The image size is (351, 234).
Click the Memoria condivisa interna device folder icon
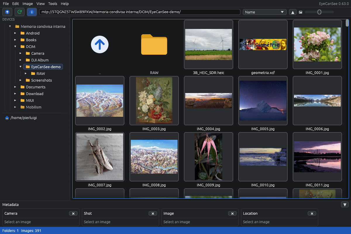(x=17, y=26)
